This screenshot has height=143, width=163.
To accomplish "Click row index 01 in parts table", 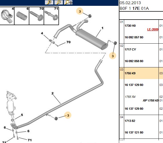I will [x=122, y=22].
